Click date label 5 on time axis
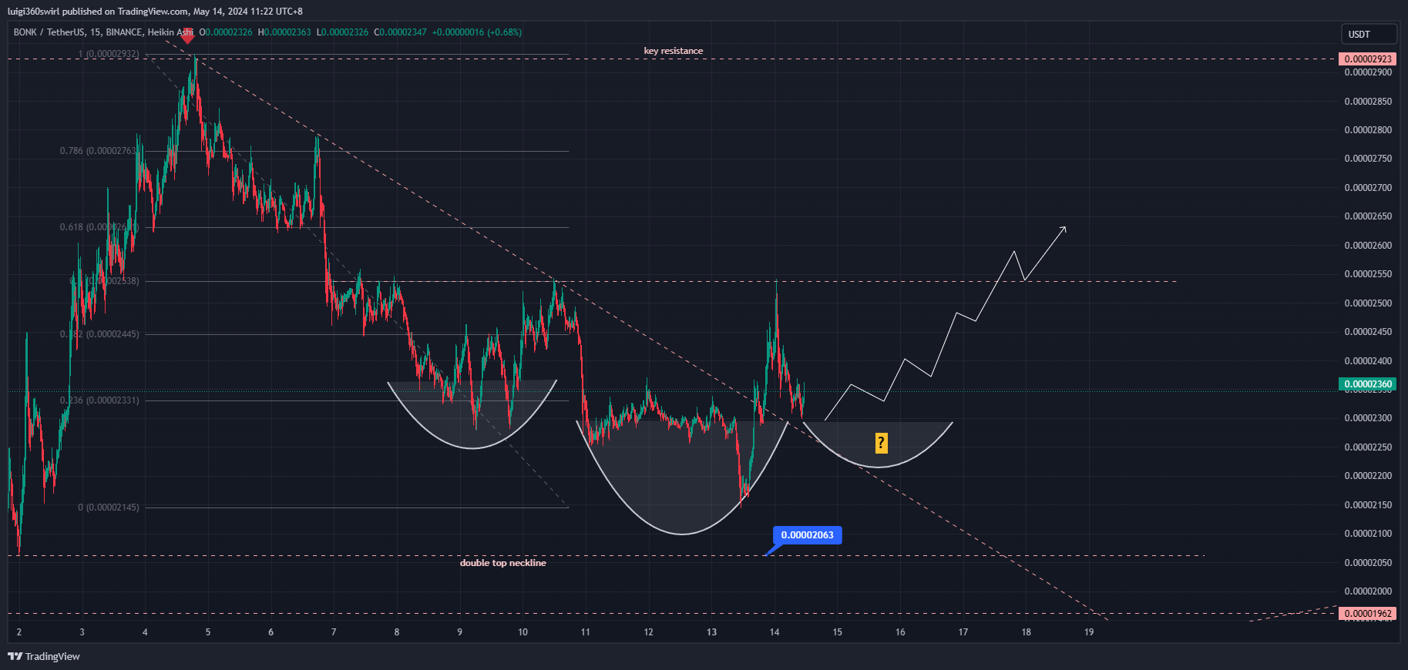 tap(208, 632)
